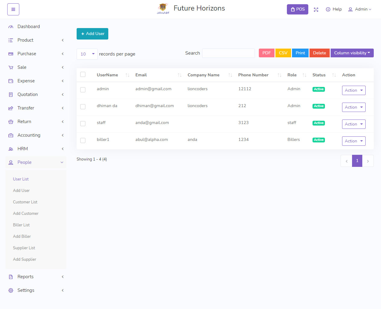Open the Column visibility dropdown
Image resolution: width=381 pixels, height=309 pixels.
[x=352, y=53]
